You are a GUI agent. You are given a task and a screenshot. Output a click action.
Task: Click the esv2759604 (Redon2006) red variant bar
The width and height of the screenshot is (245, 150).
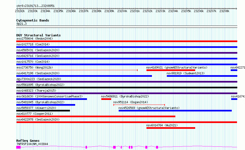[127, 41]
